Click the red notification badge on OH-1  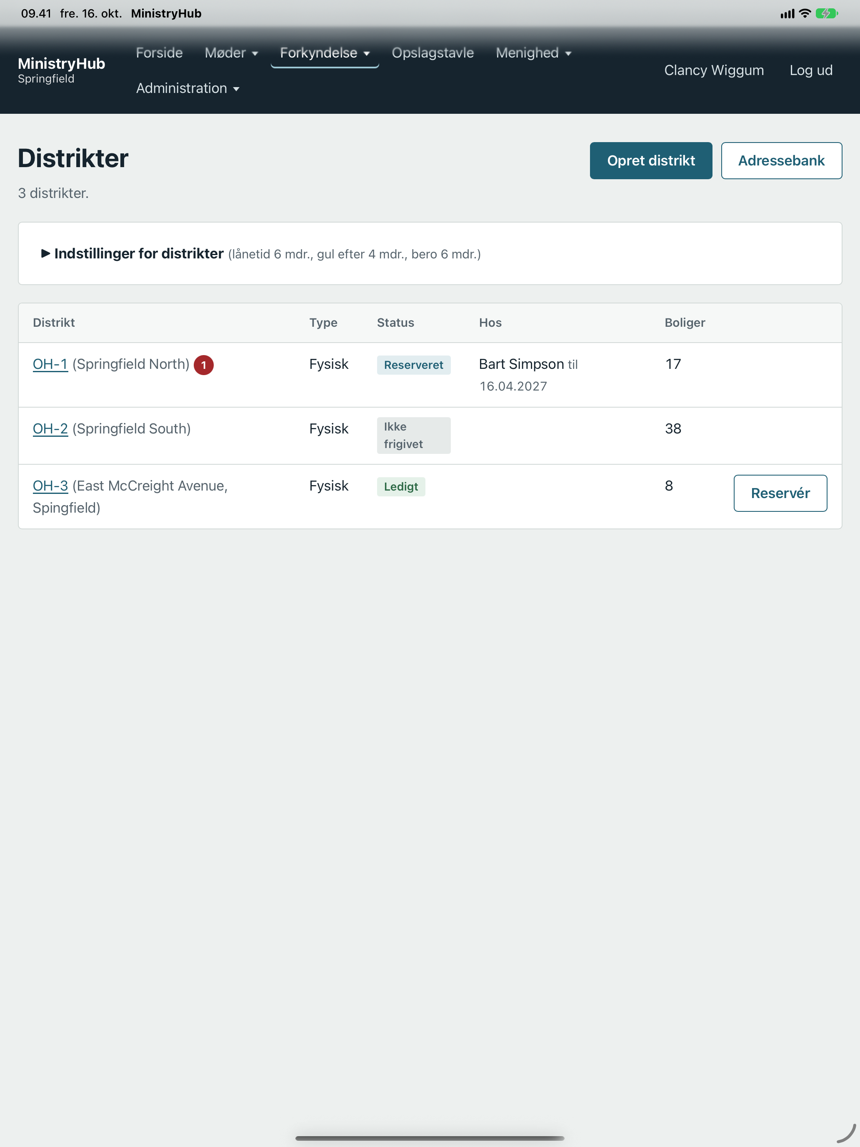204,365
